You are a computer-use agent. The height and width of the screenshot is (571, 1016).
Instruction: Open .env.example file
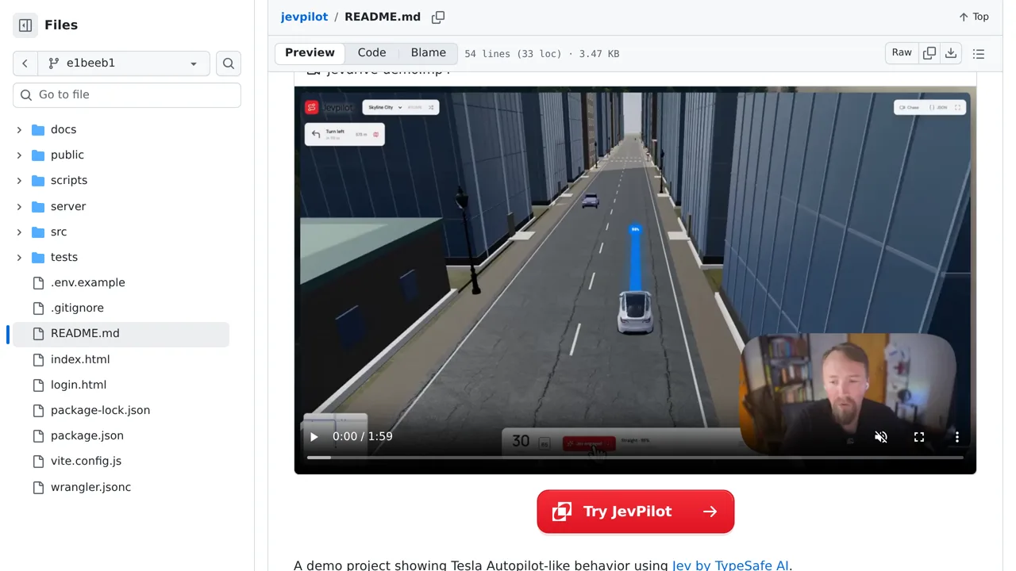pos(88,282)
